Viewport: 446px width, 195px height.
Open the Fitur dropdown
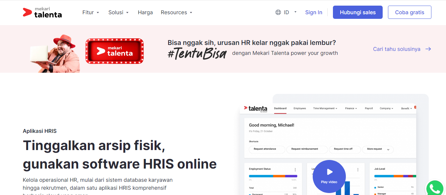point(91,12)
